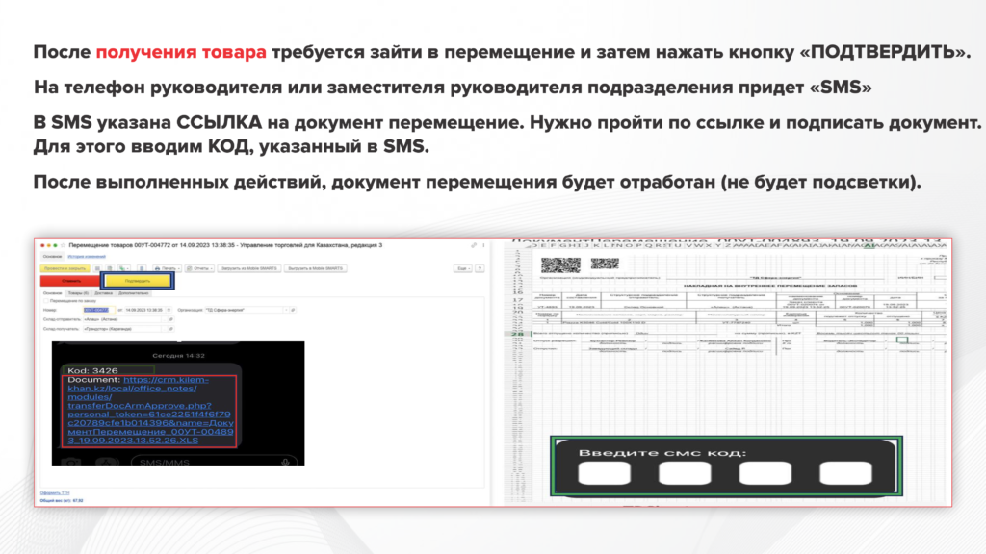Click Выгрузить в Mobile SMARTS button
This screenshot has height=554, width=986.
tap(315, 268)
